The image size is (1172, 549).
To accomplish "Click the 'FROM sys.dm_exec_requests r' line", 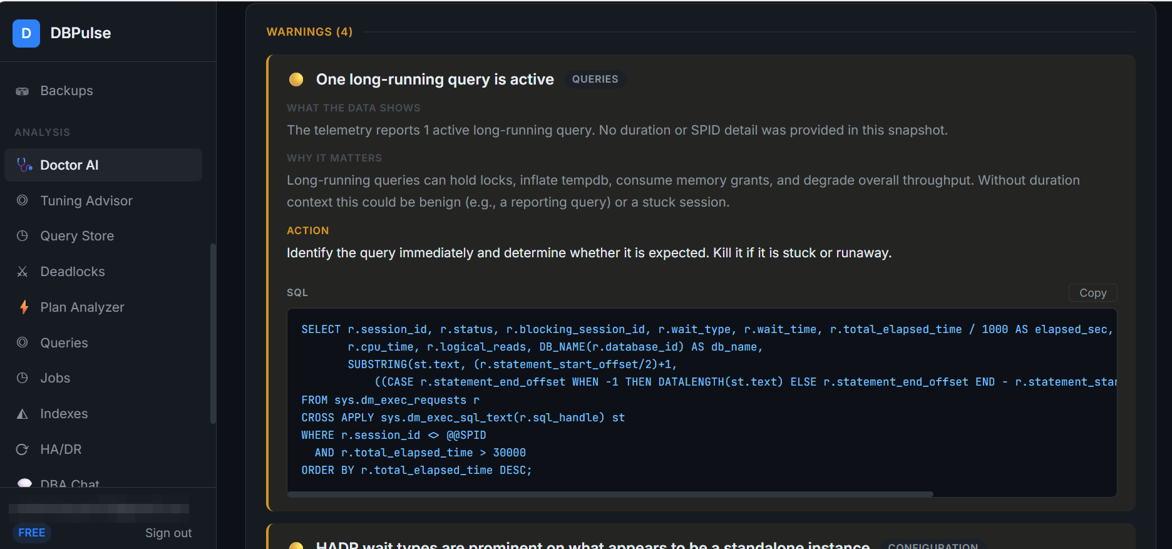I will pyautogui.click(x=391, y=400).
